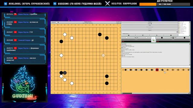This screenshot has height=108, width=193.
Task: Open the arrow next to the white stone above the board
Action: [58, 22]
